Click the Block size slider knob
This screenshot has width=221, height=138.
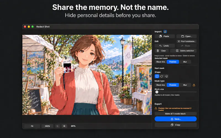157,92
